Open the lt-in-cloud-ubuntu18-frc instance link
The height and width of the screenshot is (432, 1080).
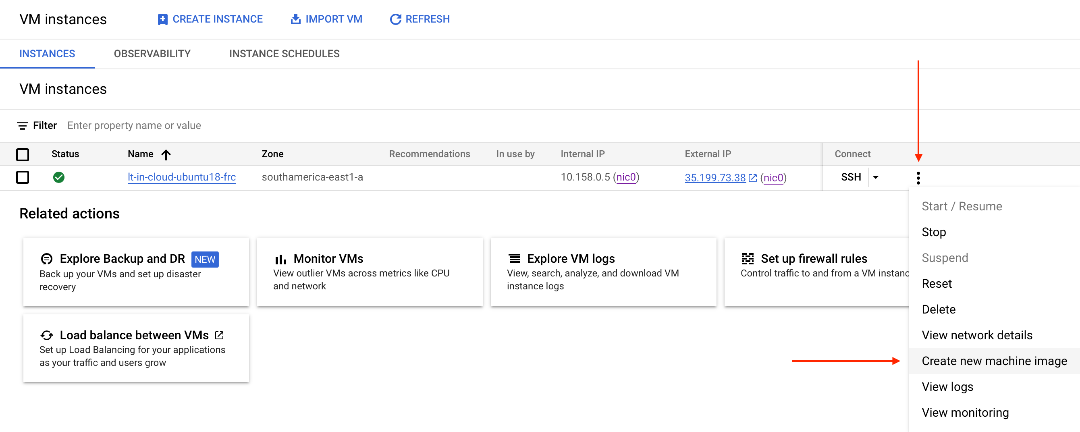coord(181,177)
